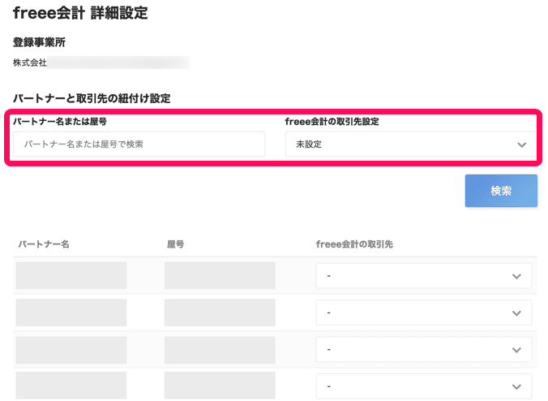Open the third row's freee会計の取引先 dropdown
The width and height of the screenshot is (548, 401).
pos(424,350)
